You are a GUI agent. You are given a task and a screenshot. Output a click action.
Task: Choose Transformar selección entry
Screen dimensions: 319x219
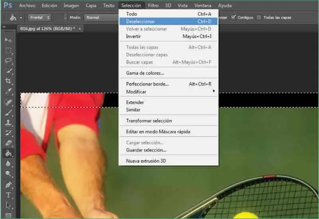(x=169, y=121)
